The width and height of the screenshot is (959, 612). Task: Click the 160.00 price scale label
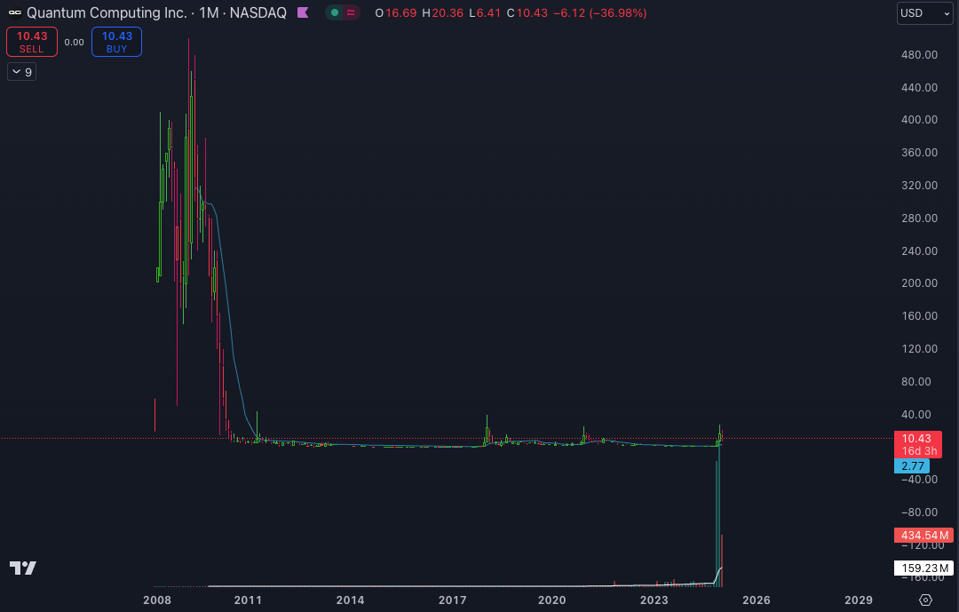[919, 316]
